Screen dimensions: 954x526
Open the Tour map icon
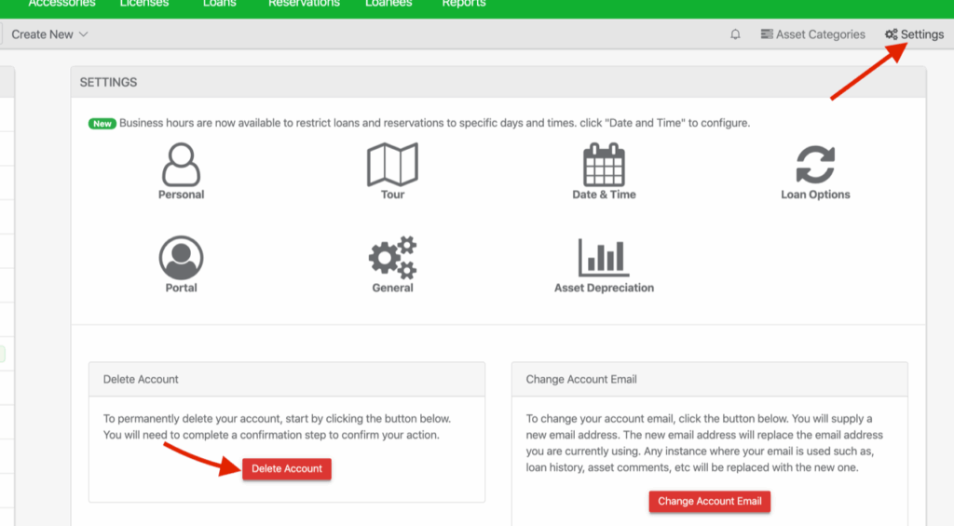coord(392,166)
